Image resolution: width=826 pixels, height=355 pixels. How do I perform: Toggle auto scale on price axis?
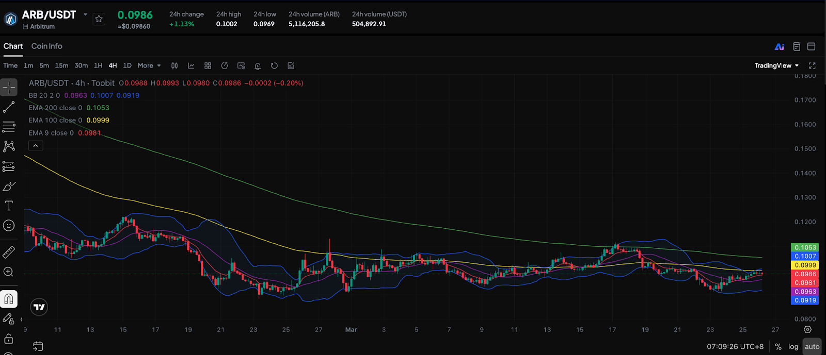pos(812,347)
